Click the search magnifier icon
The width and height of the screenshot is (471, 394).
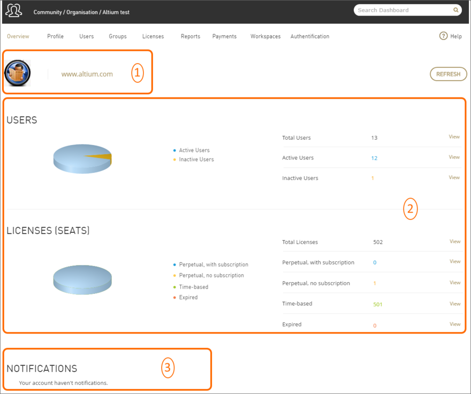(x=455, y=10)
